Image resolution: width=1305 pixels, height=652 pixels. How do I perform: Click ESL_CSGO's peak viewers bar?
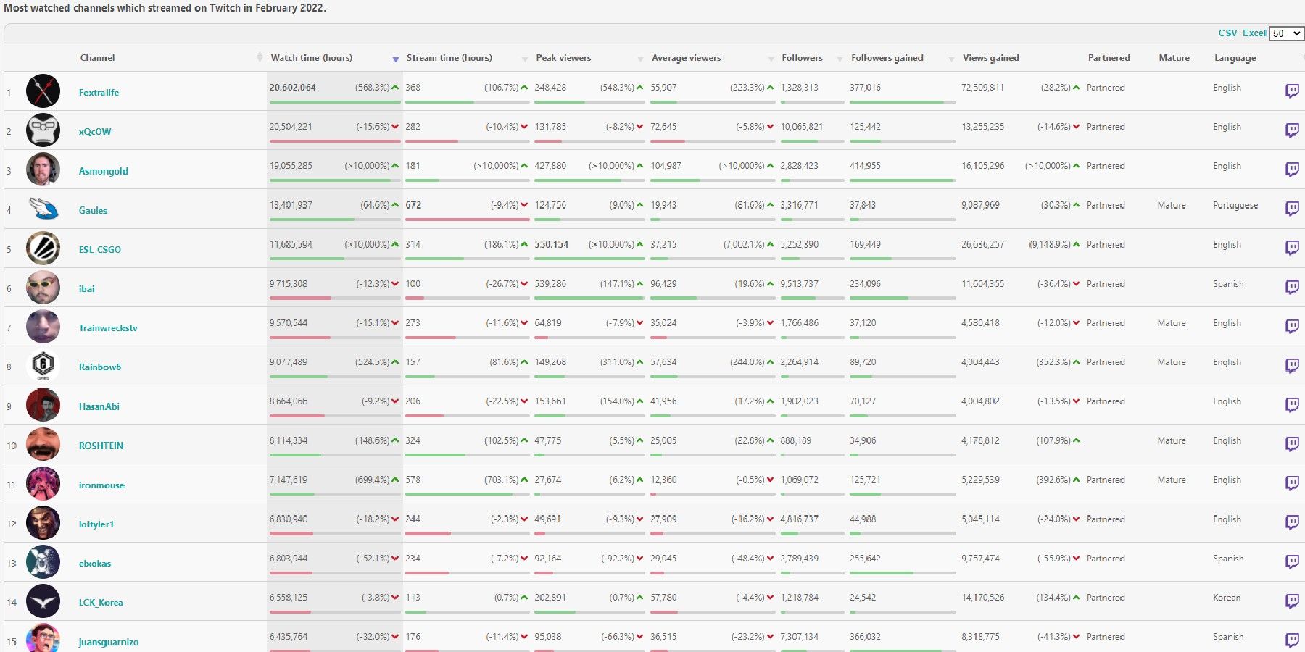coord(589,259)
